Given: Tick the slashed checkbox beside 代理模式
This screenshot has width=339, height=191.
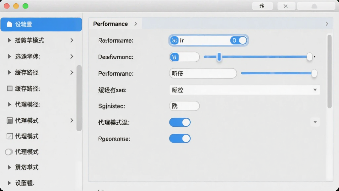Looking at the screenshot, I should click(10, 136).
